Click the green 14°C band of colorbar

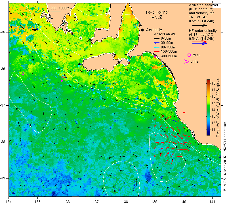pyautogui.click(x=208, y=110)
